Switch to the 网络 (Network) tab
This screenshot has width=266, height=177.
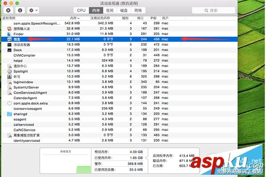(x=138, y=11)
